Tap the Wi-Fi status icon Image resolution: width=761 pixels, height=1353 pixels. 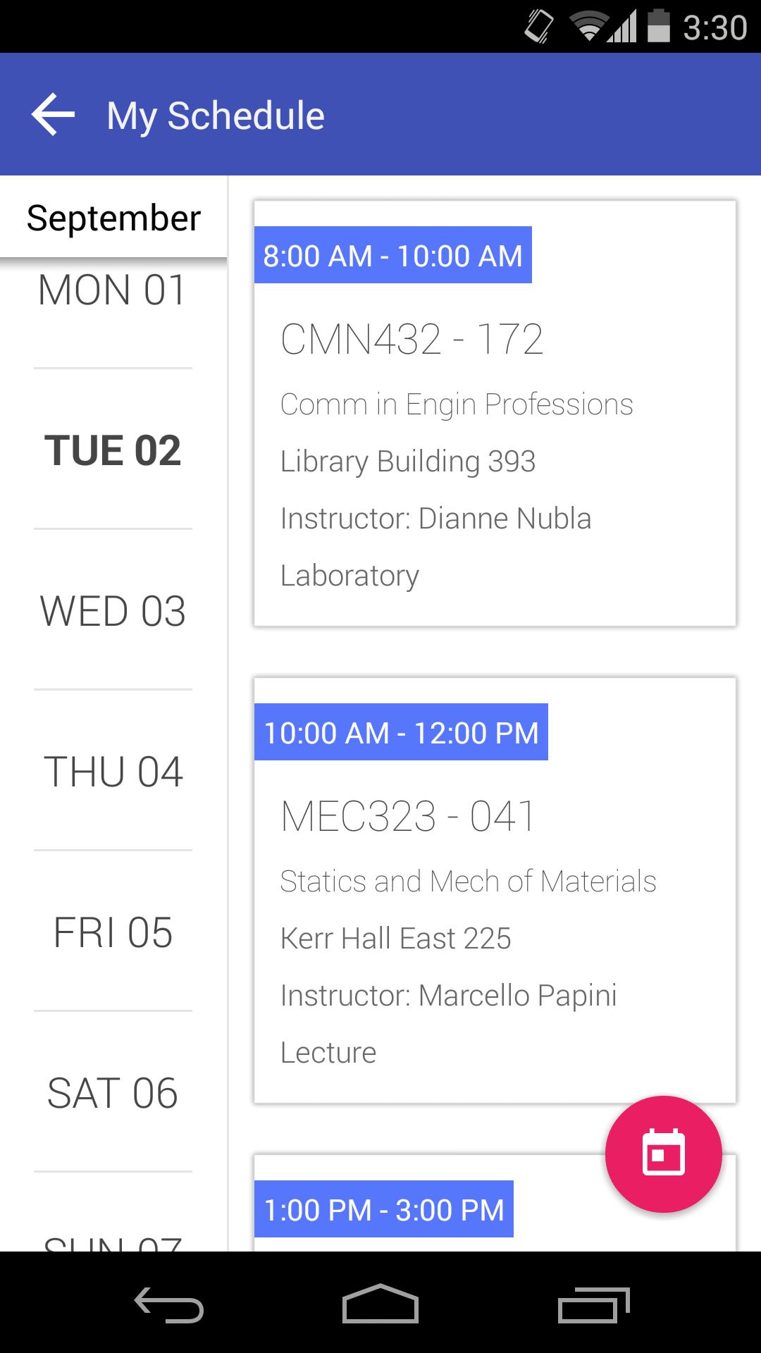click(588, 27)
